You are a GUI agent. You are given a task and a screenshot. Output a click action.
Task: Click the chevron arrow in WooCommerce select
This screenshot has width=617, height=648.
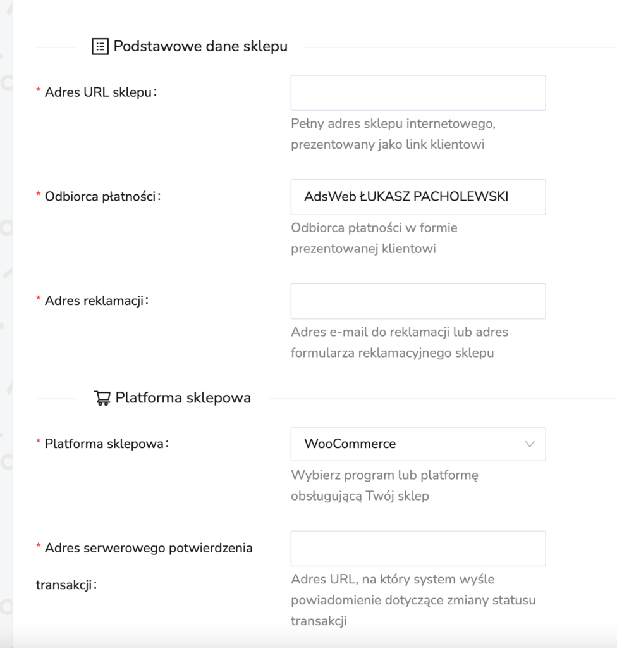(x=530, y=444)
